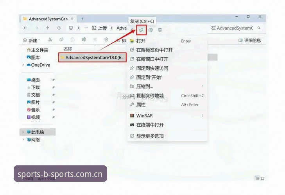Click the Rename icon in the context menu
Viewport: 285px width, 195px height.
(151, 30)
